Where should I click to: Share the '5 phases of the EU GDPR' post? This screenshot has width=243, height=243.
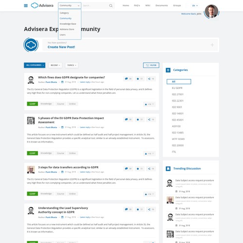click(149, 120)
